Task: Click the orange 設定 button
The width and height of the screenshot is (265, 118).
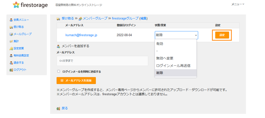Action: (222, 35)
